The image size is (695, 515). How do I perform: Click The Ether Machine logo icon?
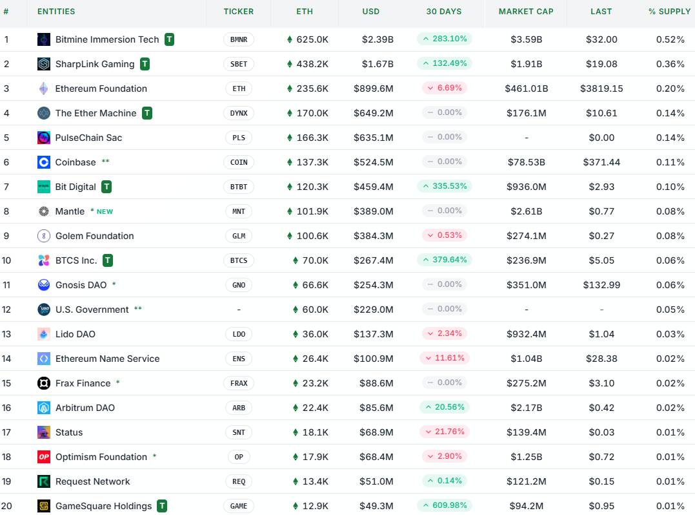coord(43,113)
